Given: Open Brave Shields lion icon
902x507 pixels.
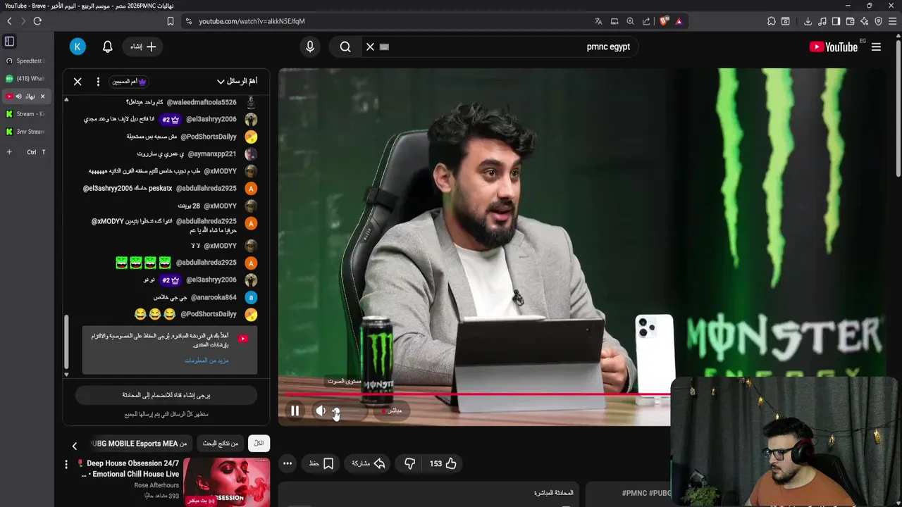Looking at the screenshot, I should click(x=663, y=21).
